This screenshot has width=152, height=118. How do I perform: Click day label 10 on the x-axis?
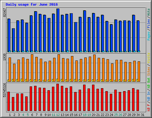click(x=49, y=115)
